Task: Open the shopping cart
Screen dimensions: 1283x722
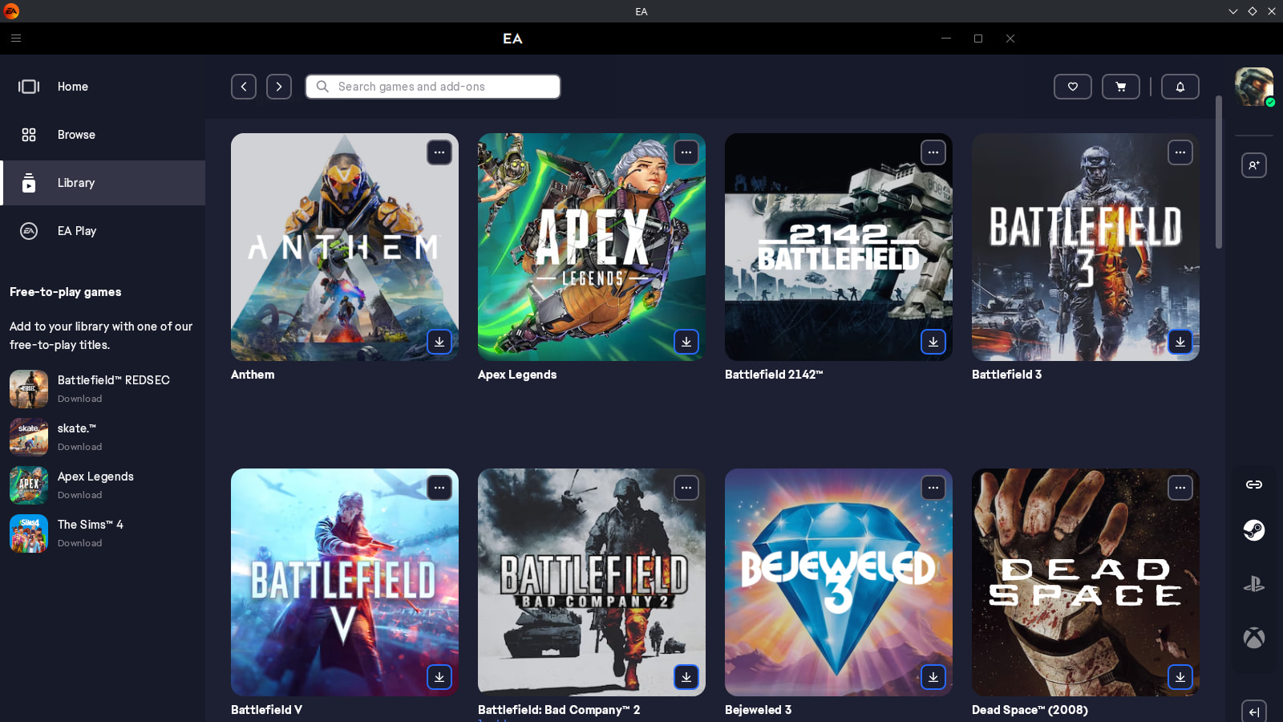Action: point(1120,87)
